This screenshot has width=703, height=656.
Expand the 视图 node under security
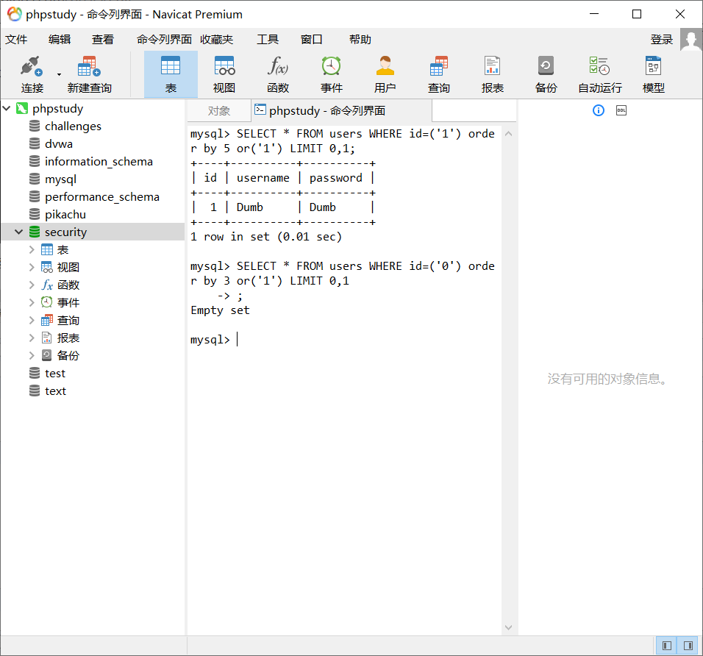[x=32, y=267]
